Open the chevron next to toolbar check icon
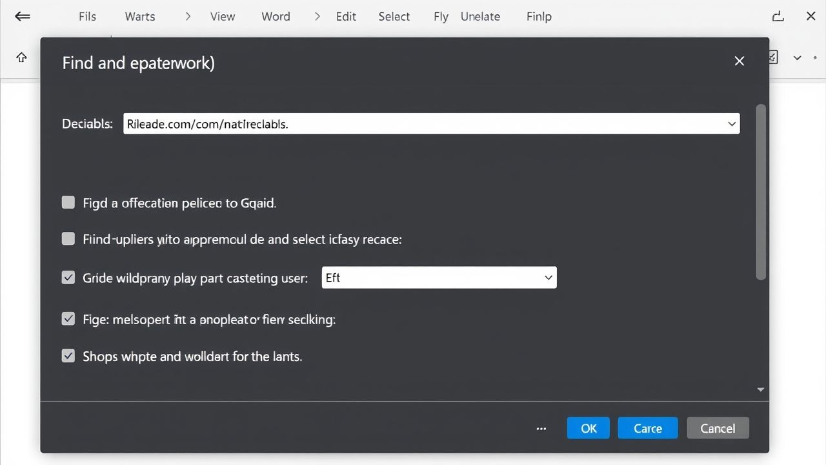826x465 pixels. pyautogui.click(x=798, y=58)
